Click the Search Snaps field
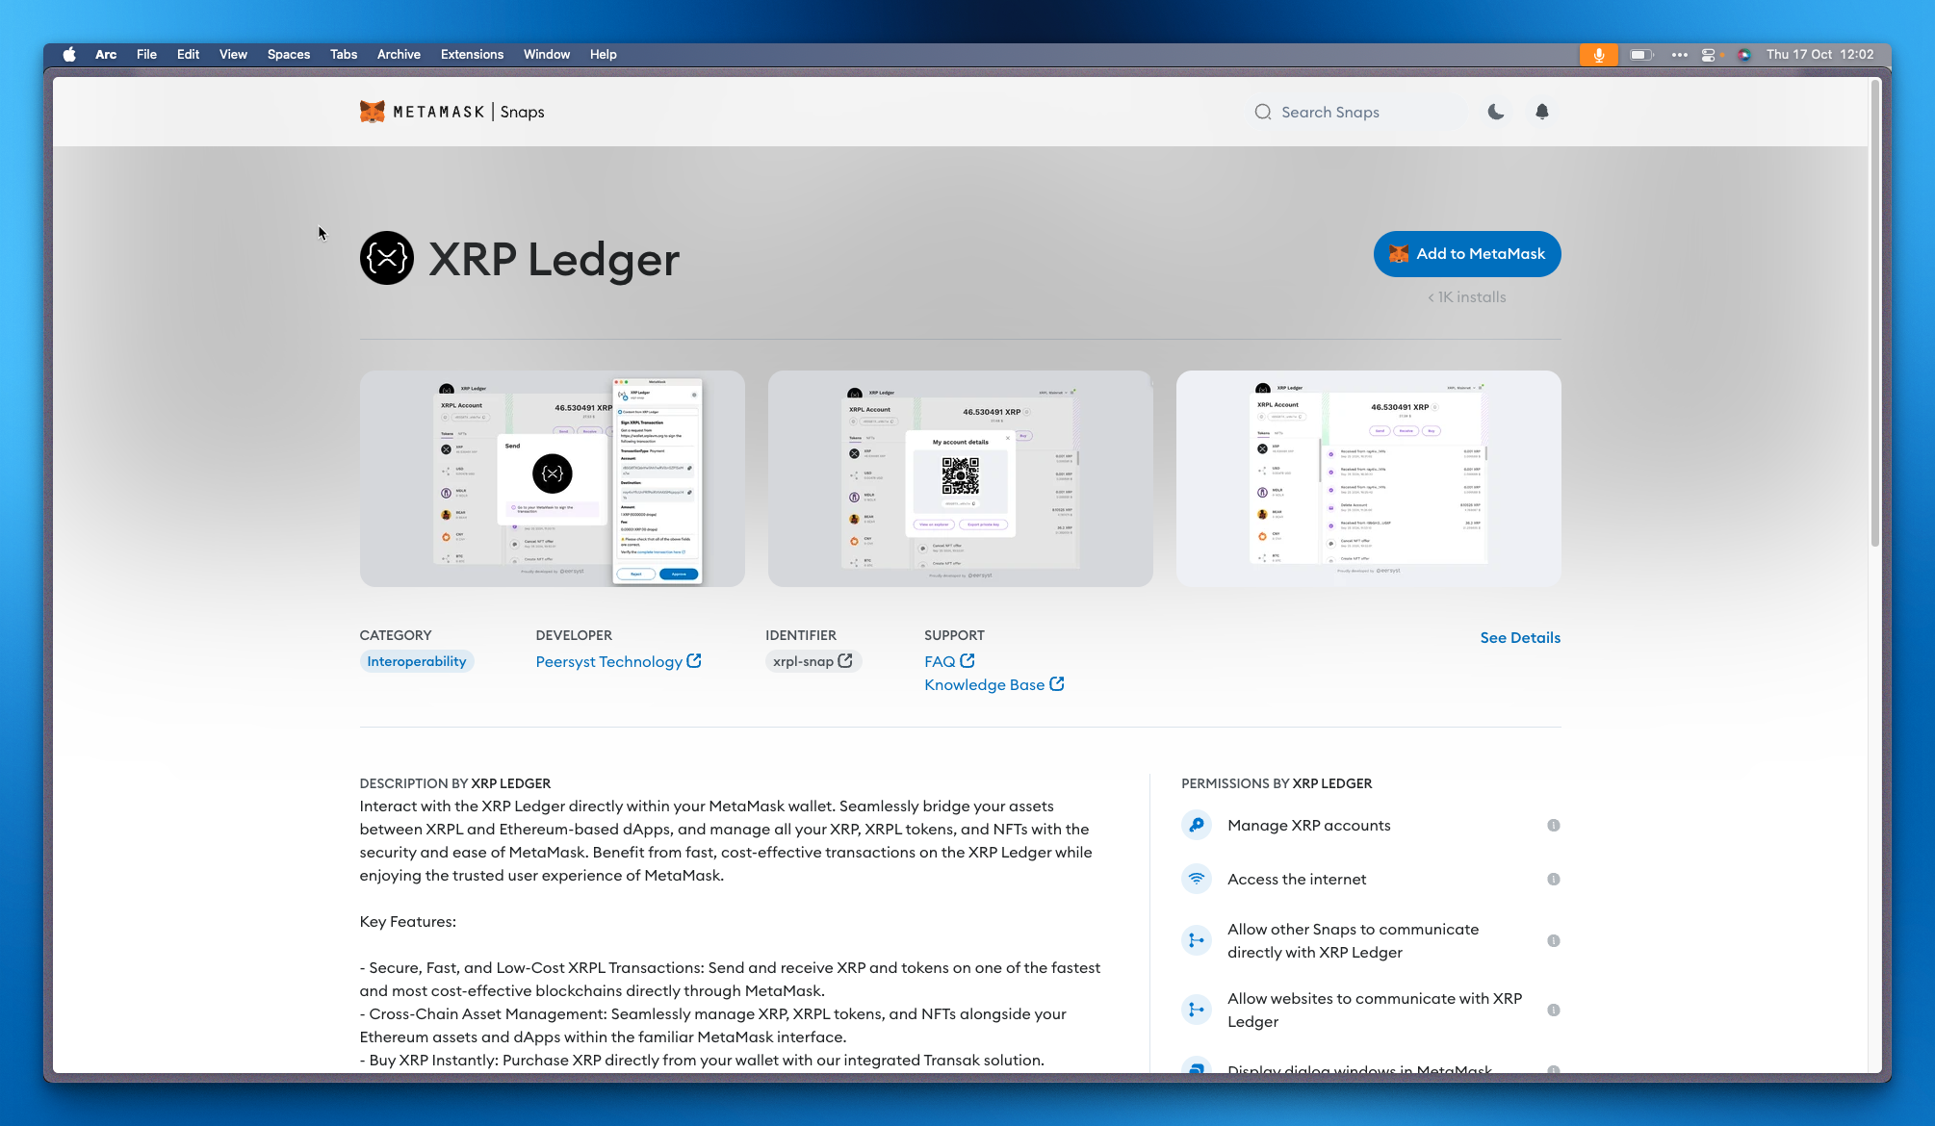This screenshot has height=1126, width=1935. pyautogui.click(x=1357, y=112)
